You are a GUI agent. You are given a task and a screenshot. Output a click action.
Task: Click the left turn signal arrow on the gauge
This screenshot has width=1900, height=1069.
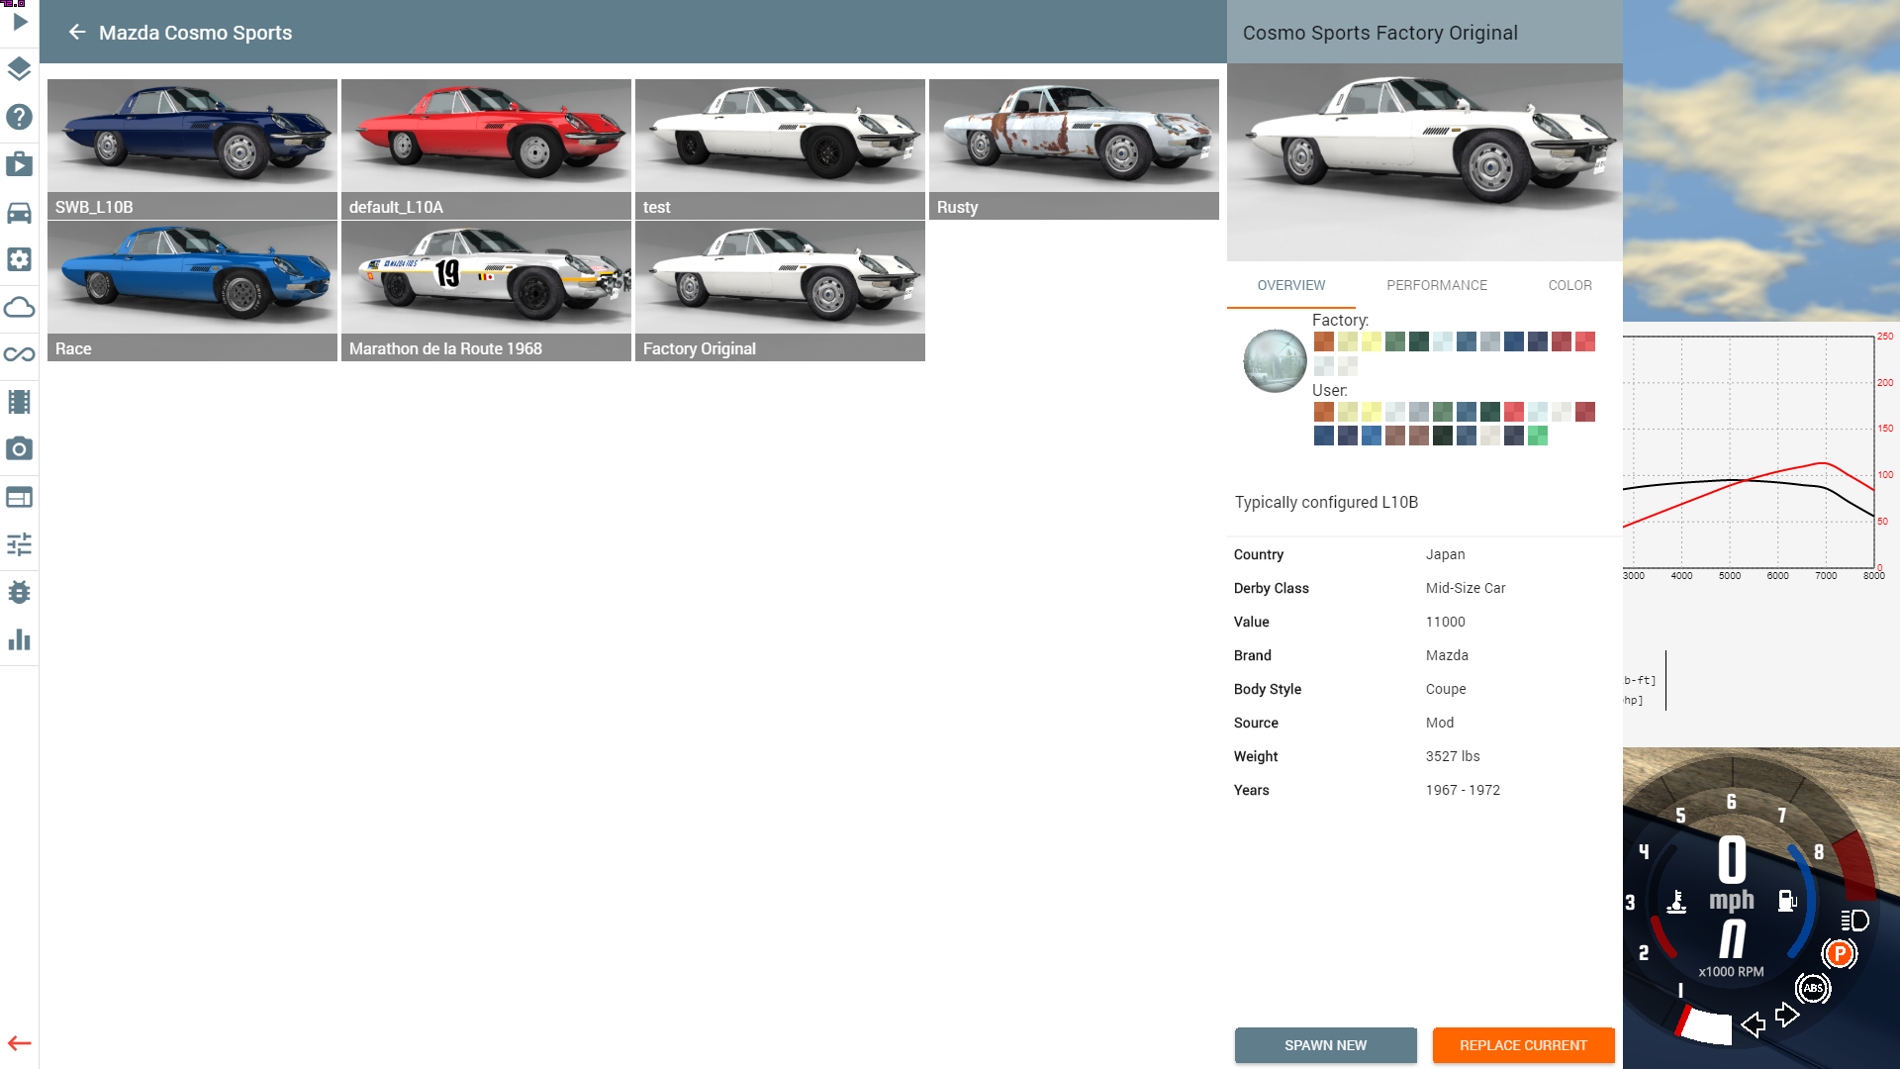1754,1024
